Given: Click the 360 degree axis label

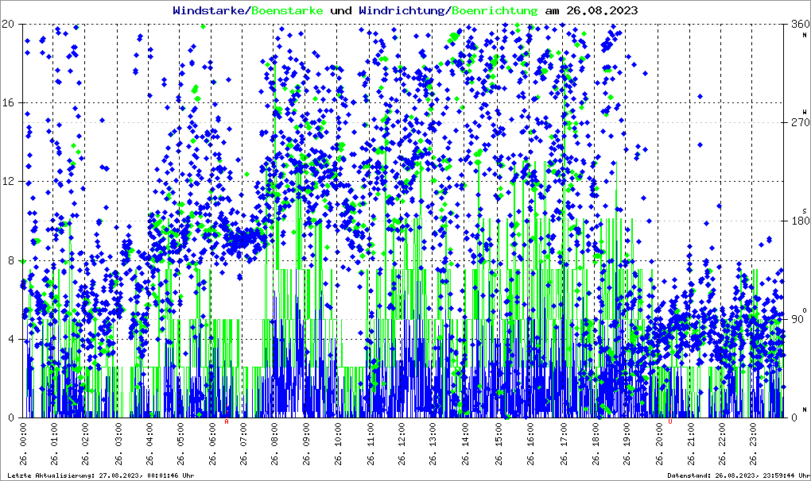Looking at the screenshot, I should point(800,24).
